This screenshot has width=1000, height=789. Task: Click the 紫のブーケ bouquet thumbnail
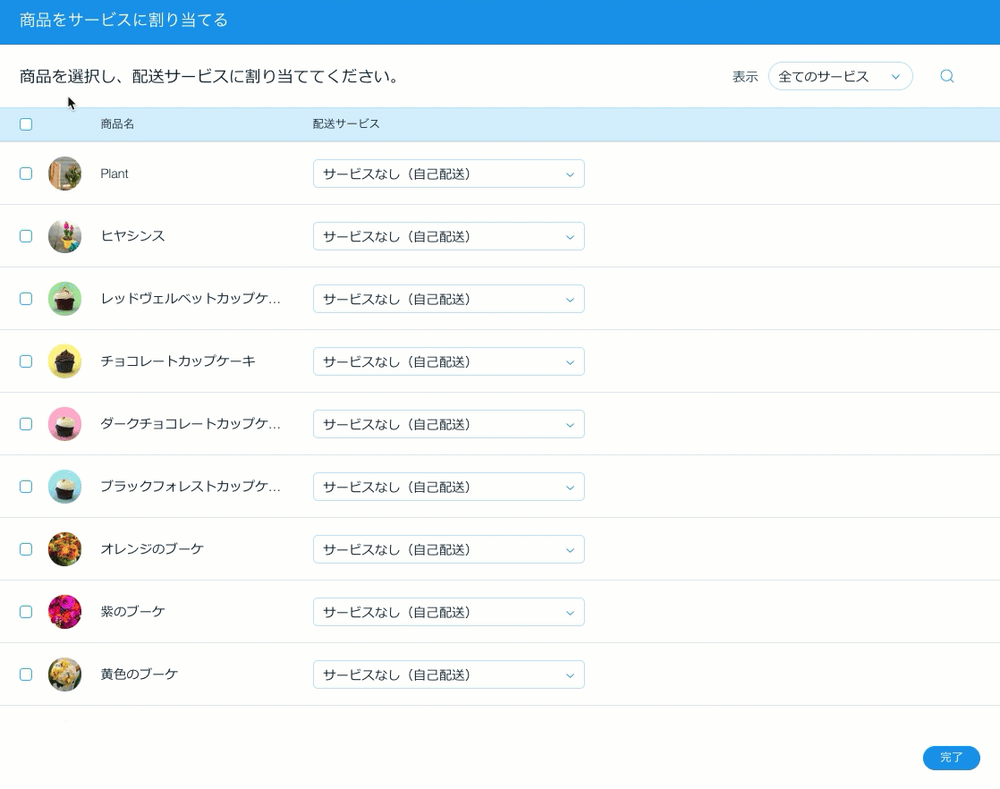[64, 612]
